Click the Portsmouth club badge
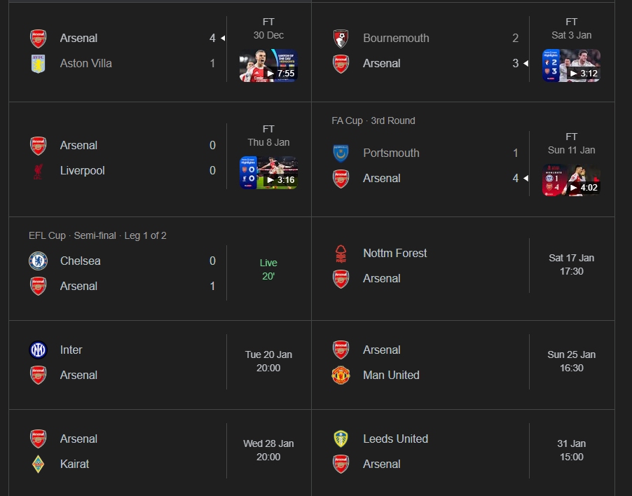Screen dimensions: 632x496 coord(341,153)
